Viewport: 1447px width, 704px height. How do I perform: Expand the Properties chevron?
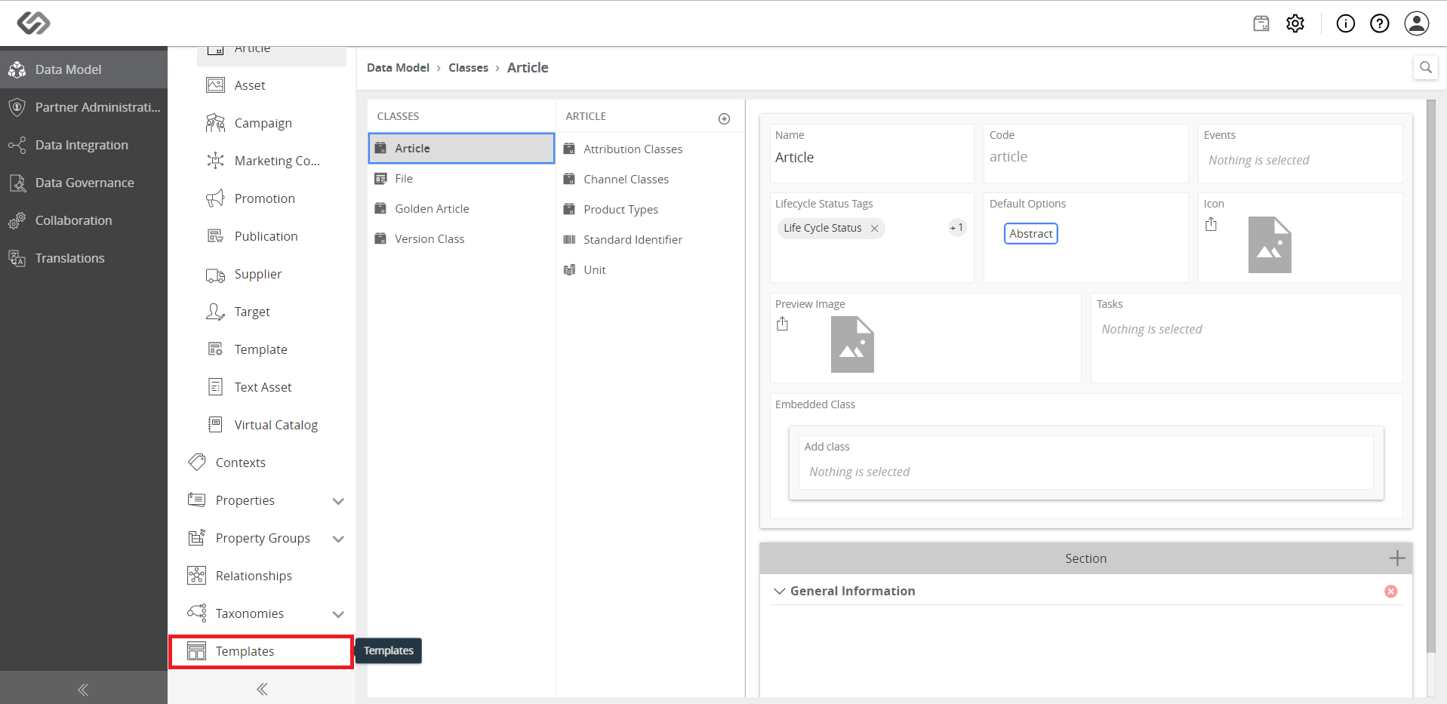tap(338, 501)
